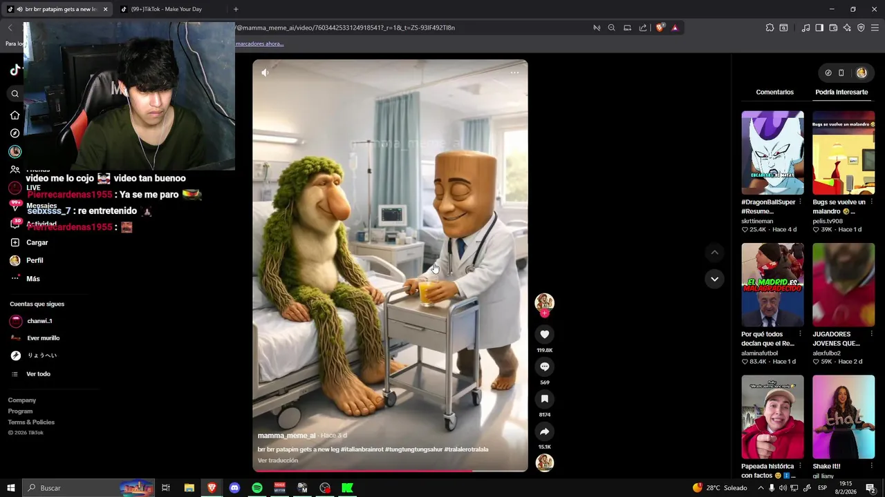
Task: Follow mamma_meme_ai via red plus badge
Action: (544, 313)
